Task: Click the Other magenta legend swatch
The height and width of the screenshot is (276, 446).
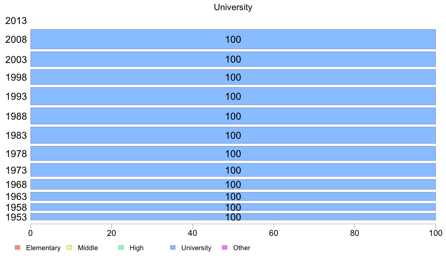Action: pos(225,247)
